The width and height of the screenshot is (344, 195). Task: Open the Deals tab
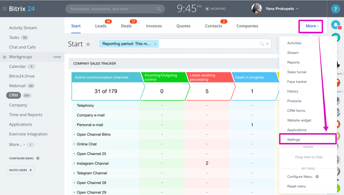(126, 26)
